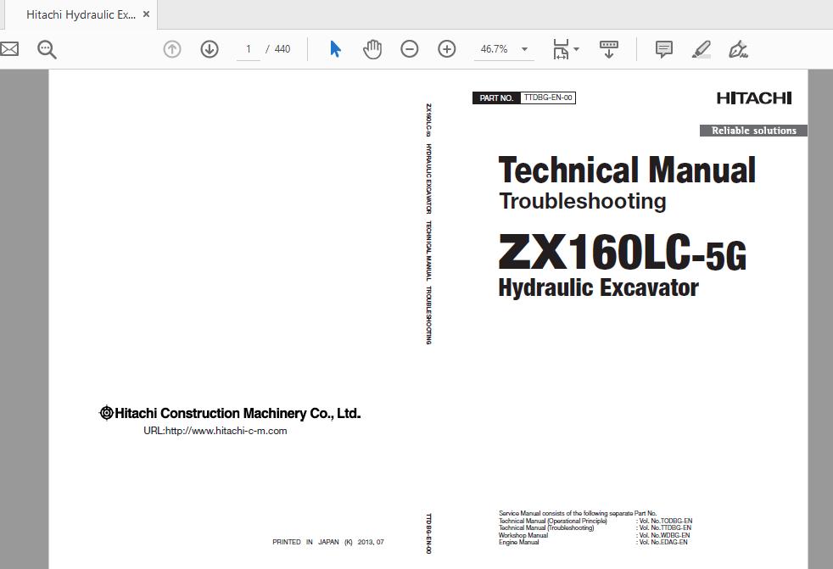This screenshot has height=569, width=833.
Task: Click the scrolling mode keyboard icon
Action: pos(609,49)
